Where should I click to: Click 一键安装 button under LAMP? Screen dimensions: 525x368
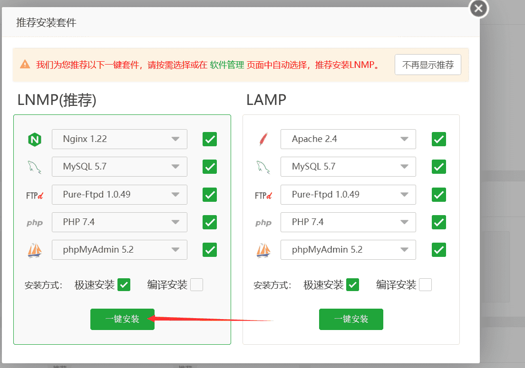tap(351, 319)
